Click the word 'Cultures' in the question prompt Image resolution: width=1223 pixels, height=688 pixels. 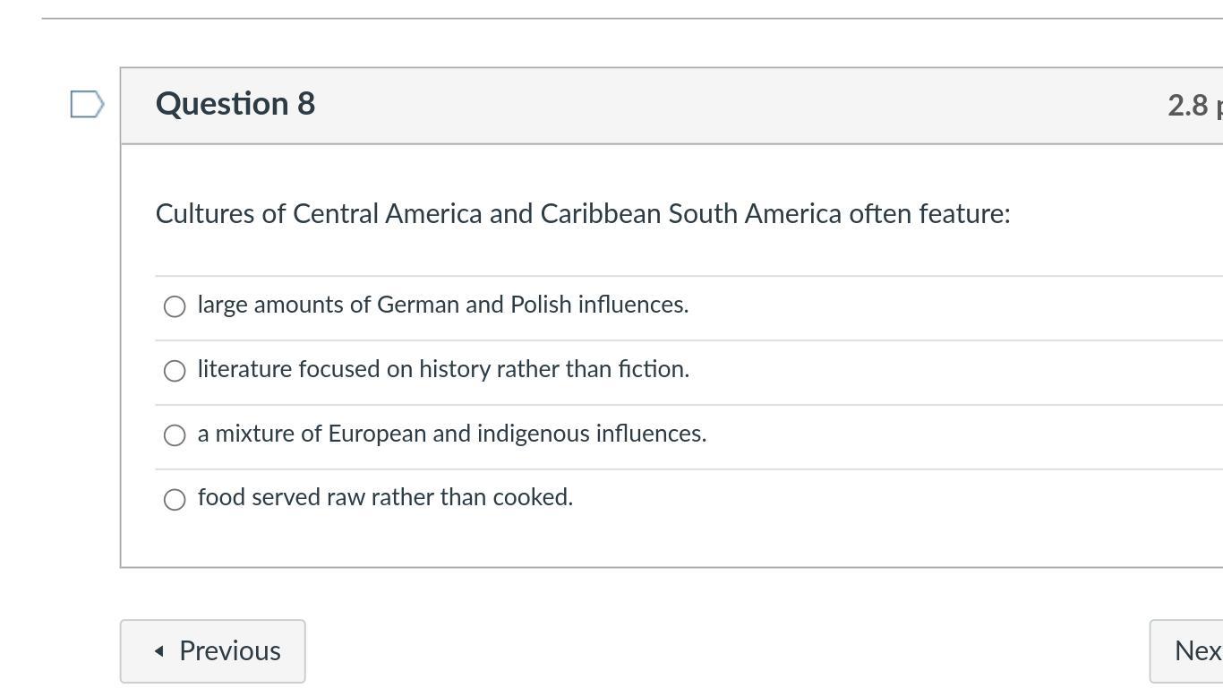[205, 214]
